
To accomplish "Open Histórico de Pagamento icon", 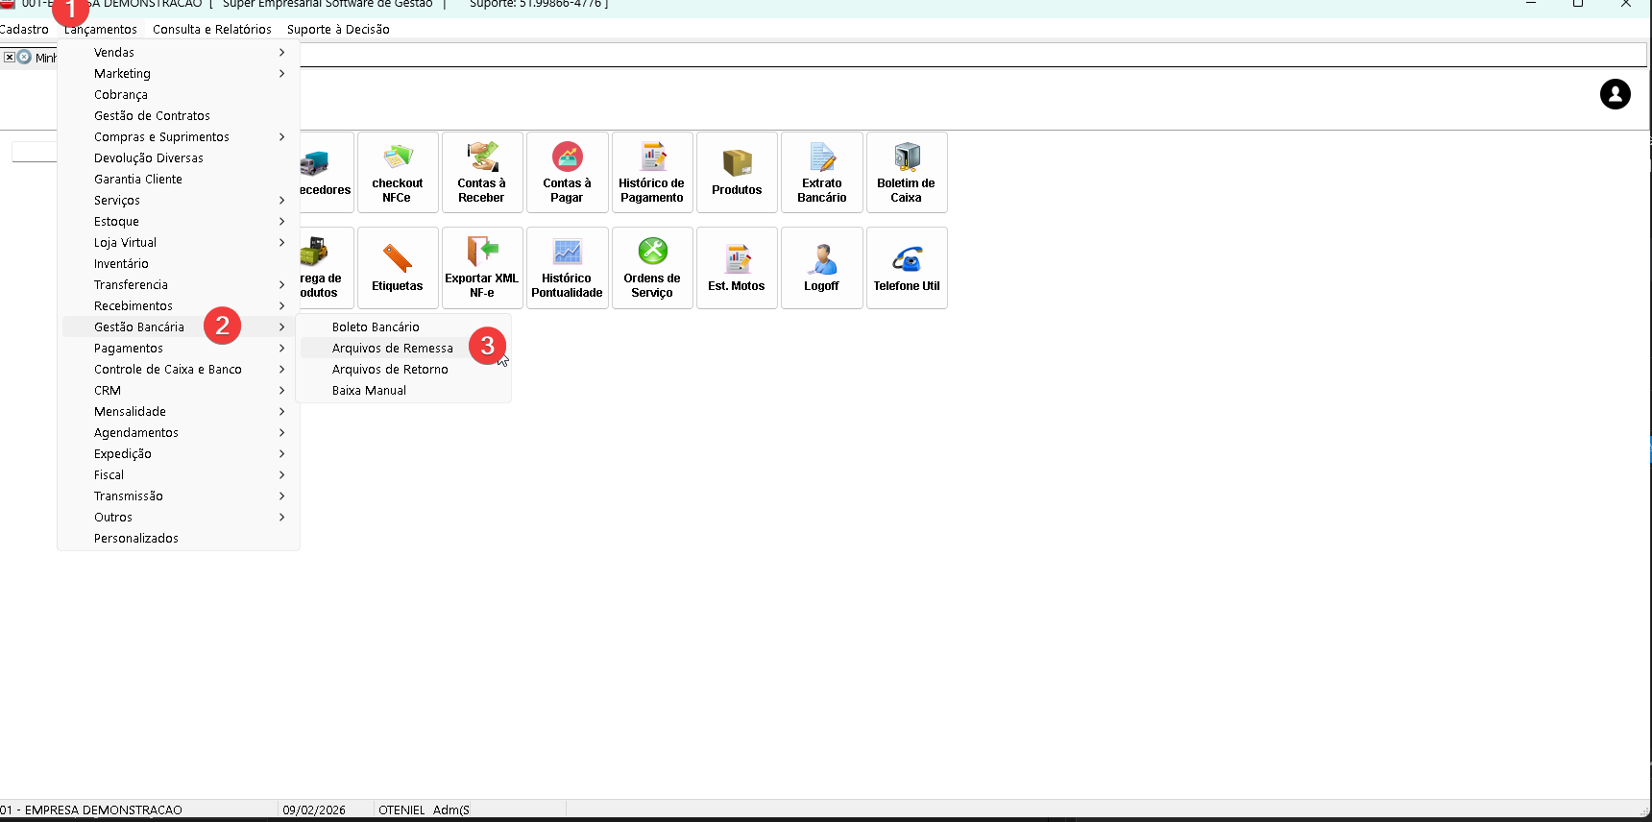I will (x=652, y=172).
